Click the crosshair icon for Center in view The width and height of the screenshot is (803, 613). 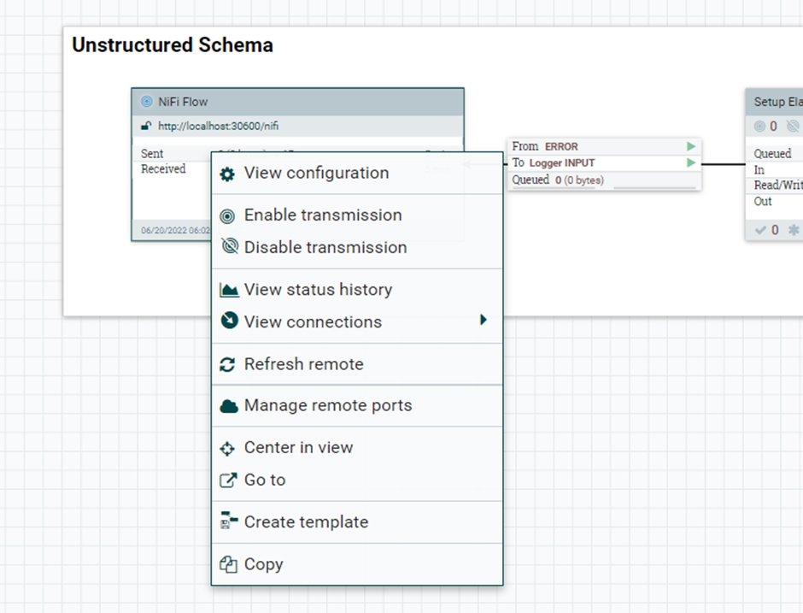227,449
